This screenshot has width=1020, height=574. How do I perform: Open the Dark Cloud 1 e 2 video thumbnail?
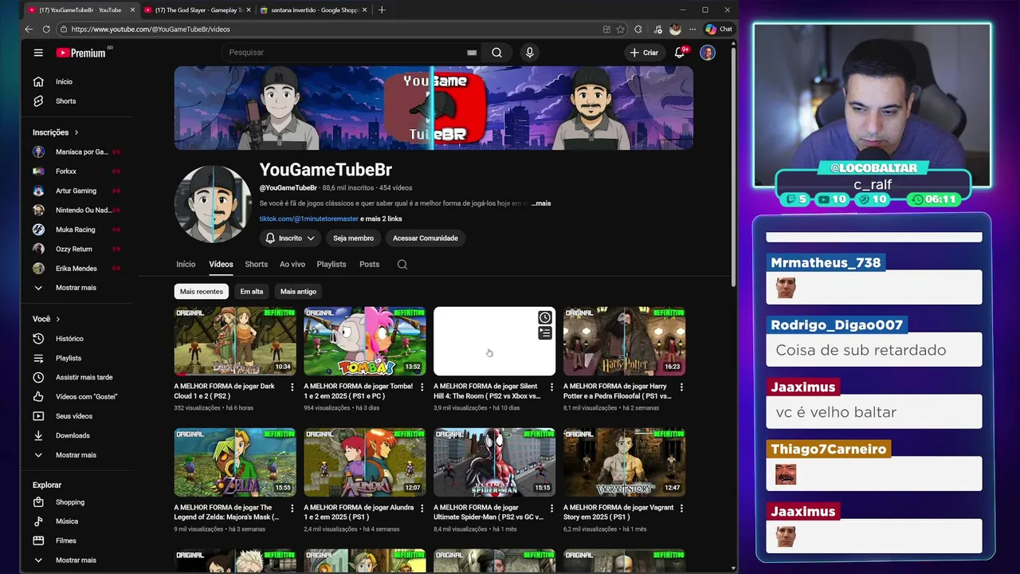click(235, 341)
